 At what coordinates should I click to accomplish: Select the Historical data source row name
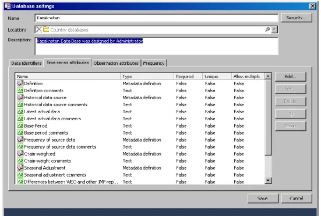(x=45, y=97)
